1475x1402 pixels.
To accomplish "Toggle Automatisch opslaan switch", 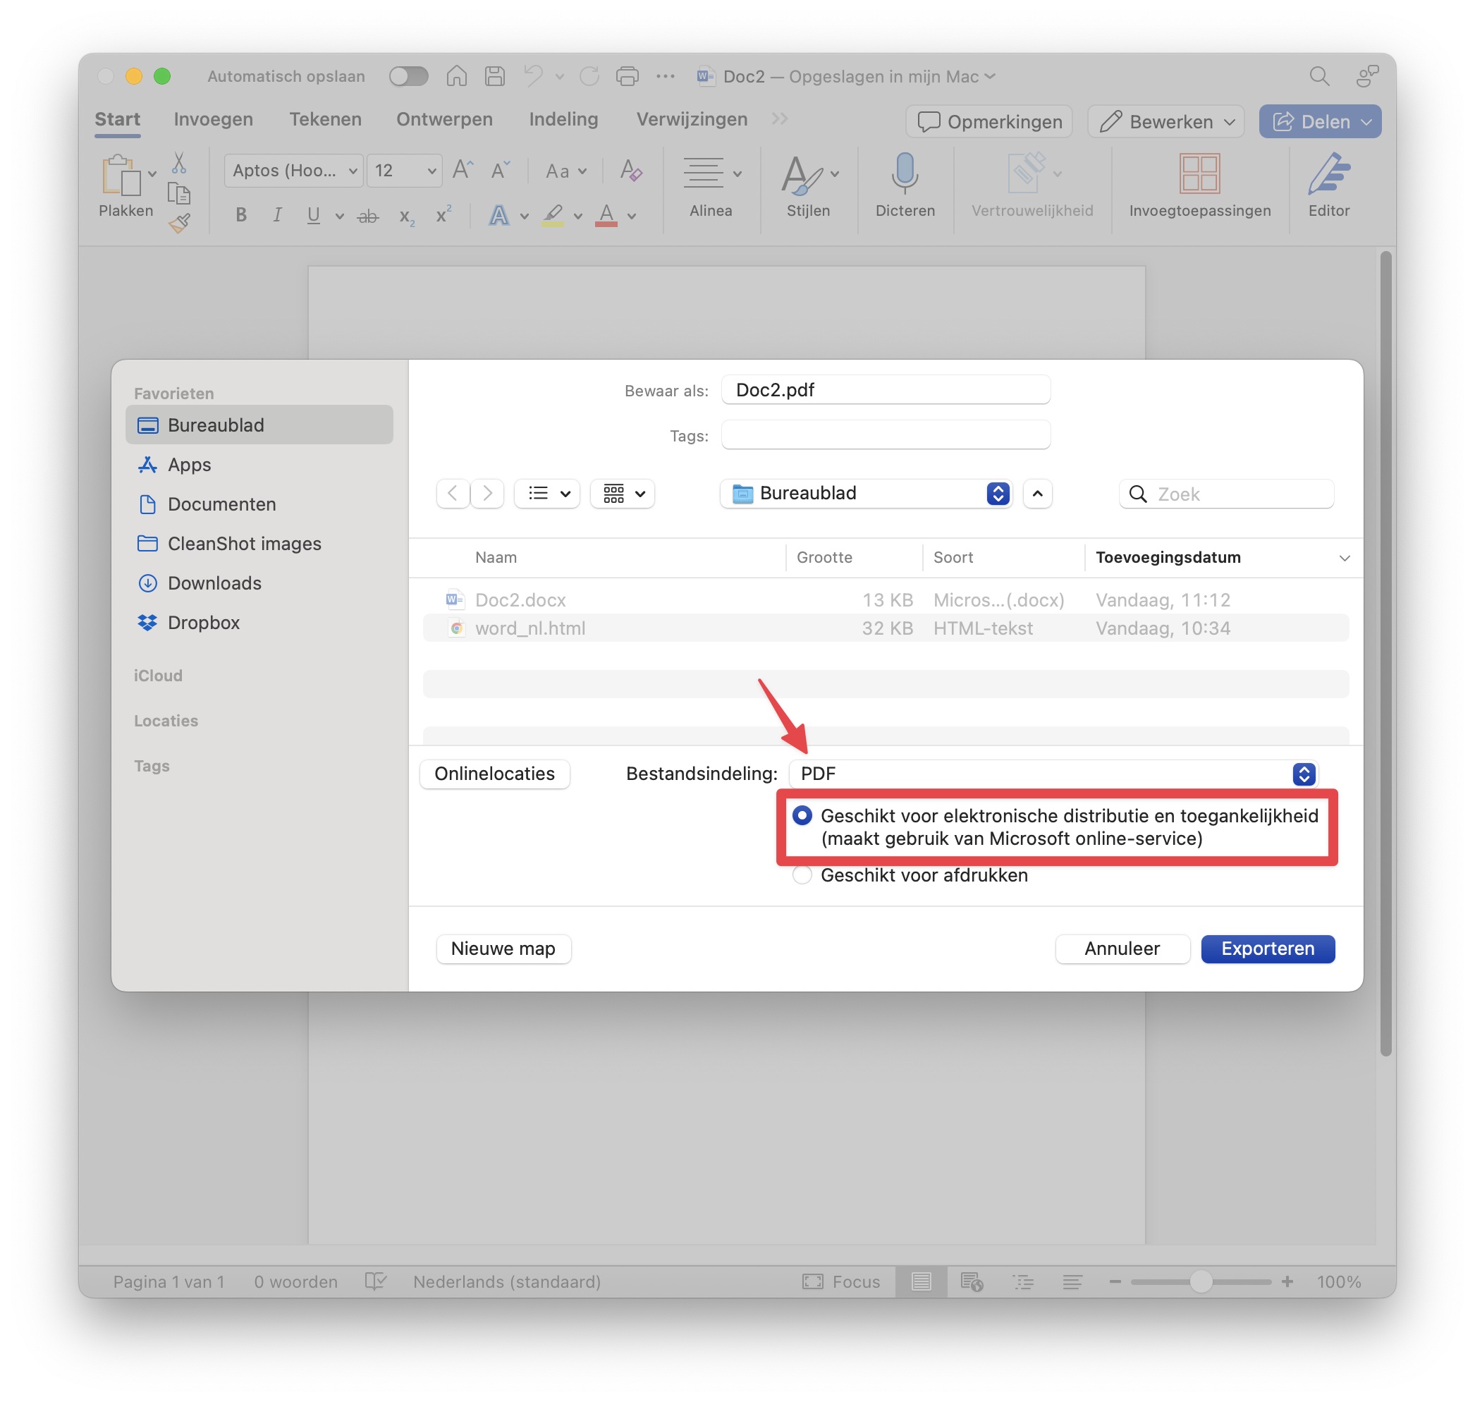I will (x=408, y=76).
